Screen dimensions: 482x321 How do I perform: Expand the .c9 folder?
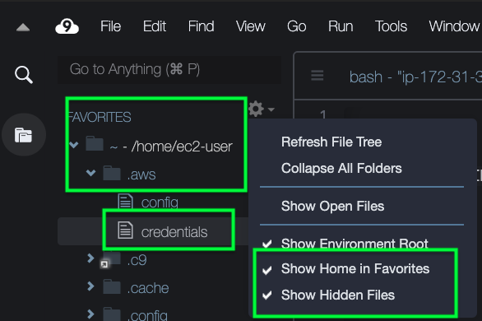click(x=90, y=258)
